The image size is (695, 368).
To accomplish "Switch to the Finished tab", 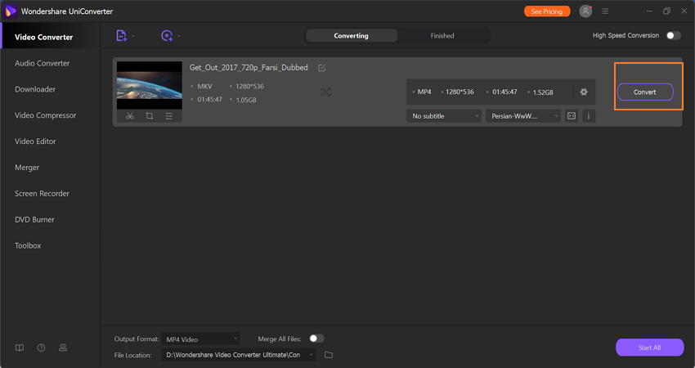I will click(x=442, y=35).
